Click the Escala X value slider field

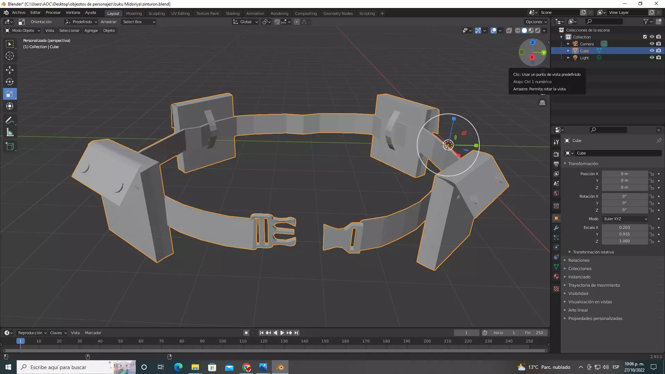point(624,228)
